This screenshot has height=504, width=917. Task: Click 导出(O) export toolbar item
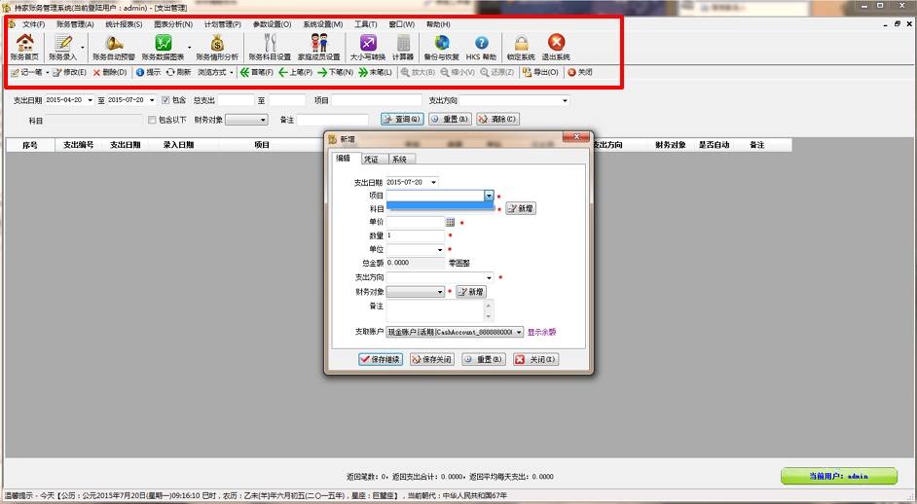[540, 73]
